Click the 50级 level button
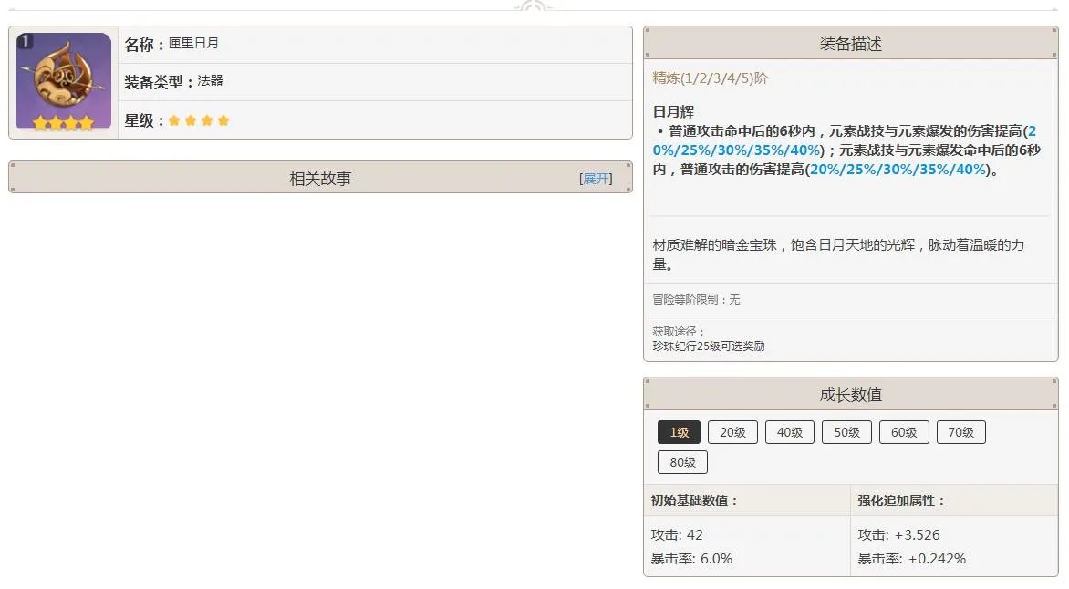This screenshot has height=589, width=1069. point(846,432)
